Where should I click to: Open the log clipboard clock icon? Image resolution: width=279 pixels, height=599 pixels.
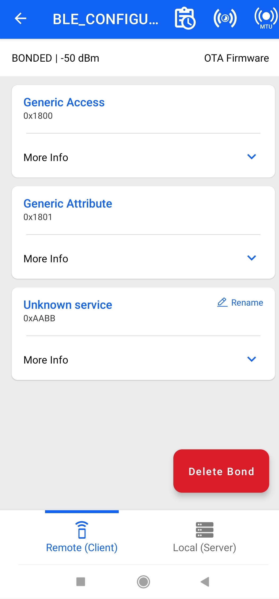[185, 18]
